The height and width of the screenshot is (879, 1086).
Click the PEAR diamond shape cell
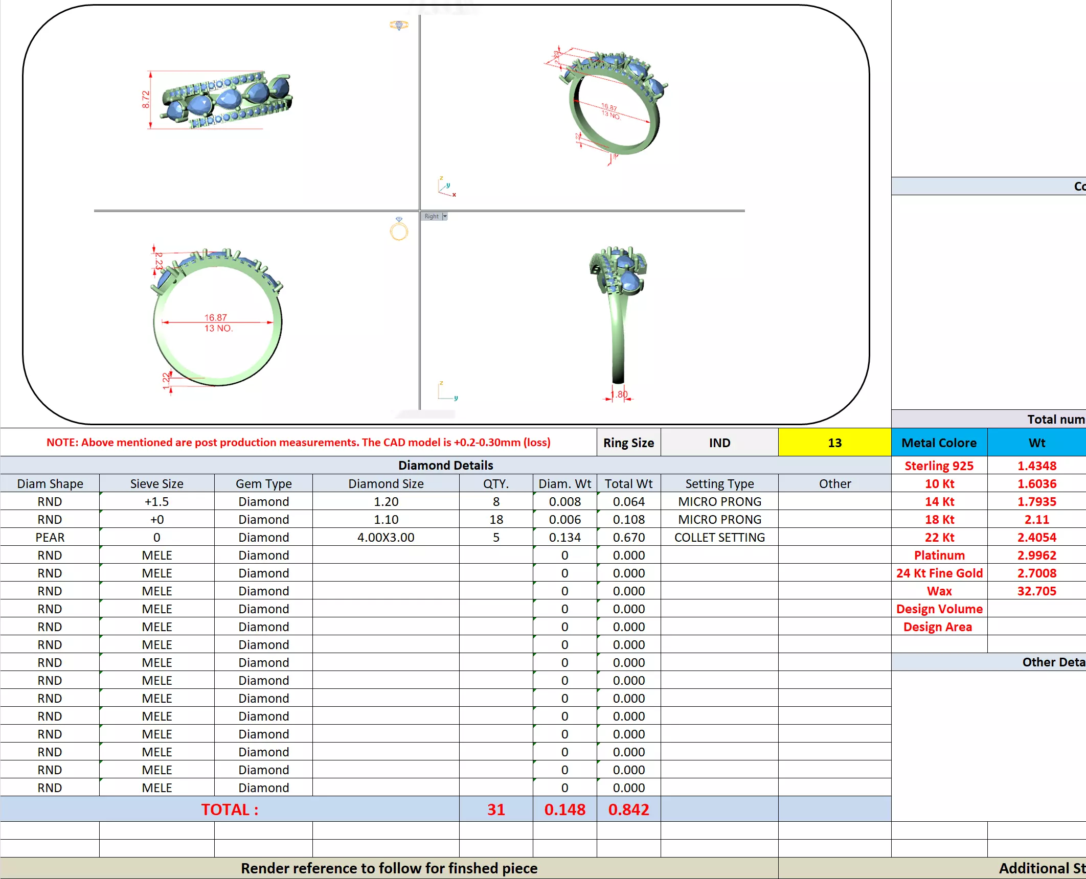[x=50, y=537]
